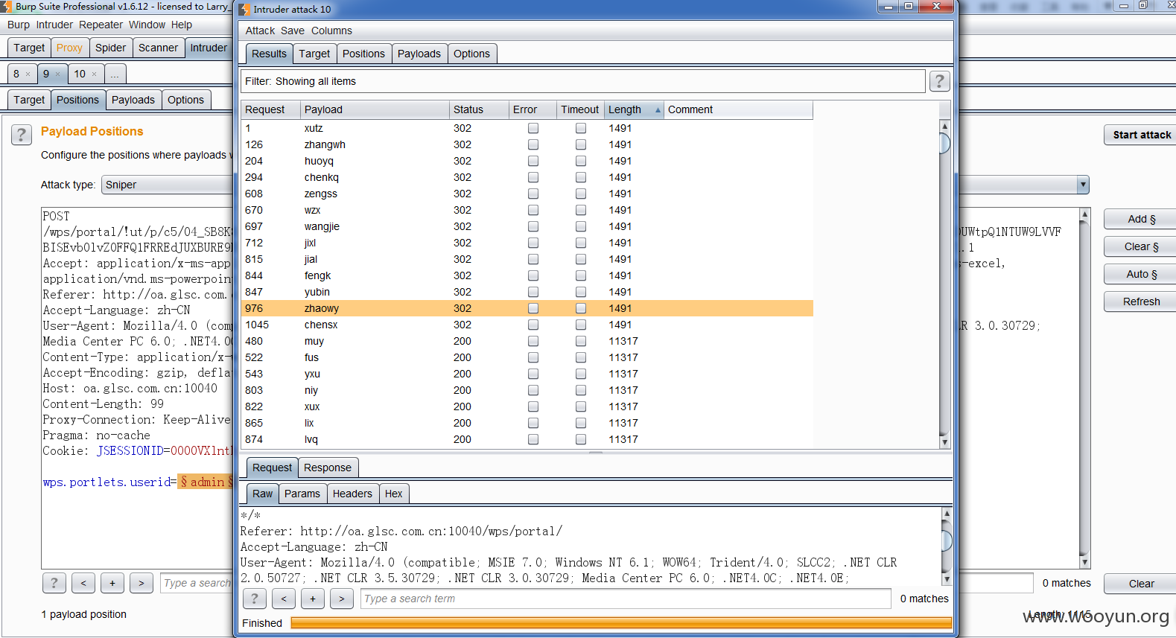The image size is (1176, 638).
Task: Click plus button in main window search bar
Action: tap(112, 583)
